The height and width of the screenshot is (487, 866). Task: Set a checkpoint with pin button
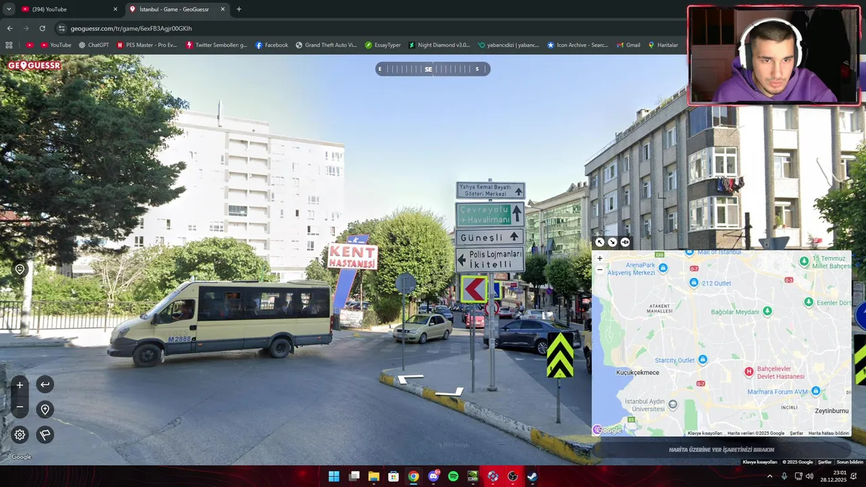45,409
